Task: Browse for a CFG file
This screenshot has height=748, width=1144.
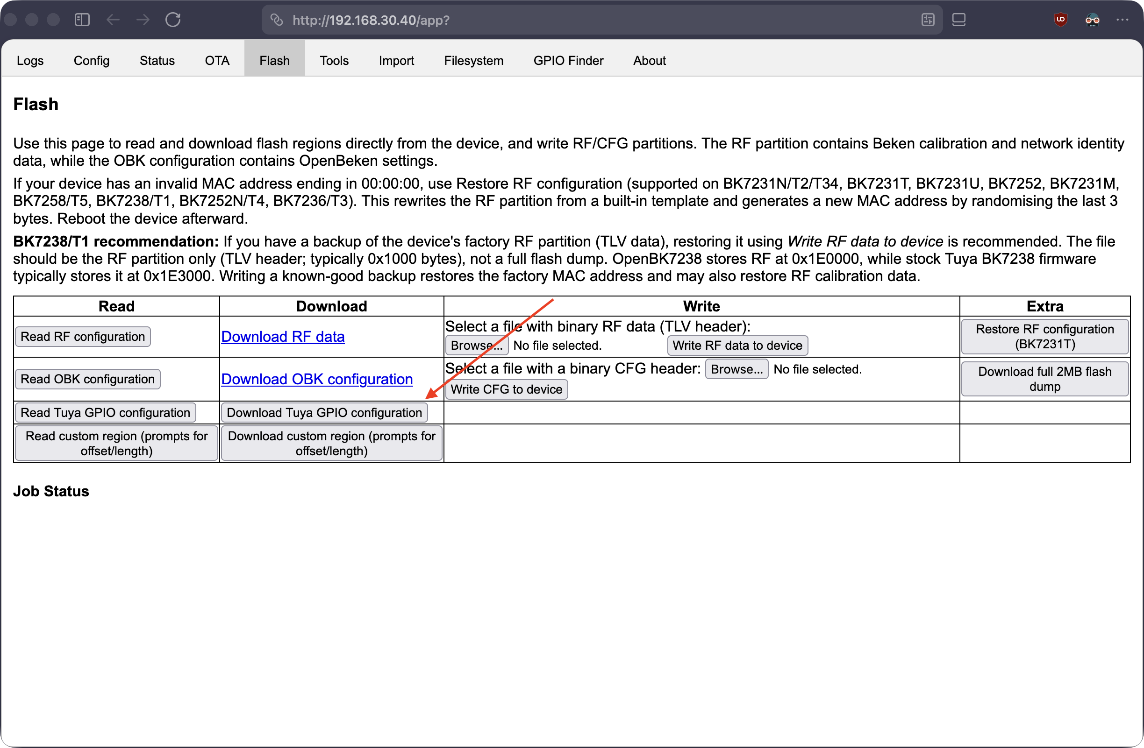Action: point(737,369)
